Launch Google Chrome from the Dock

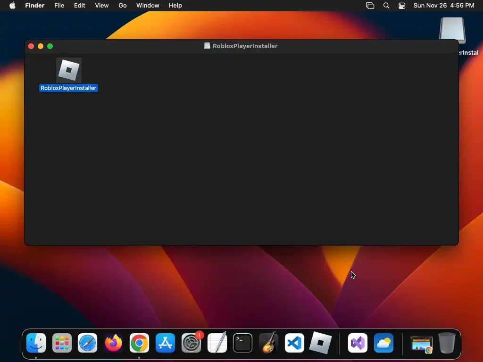pos(139,343)
